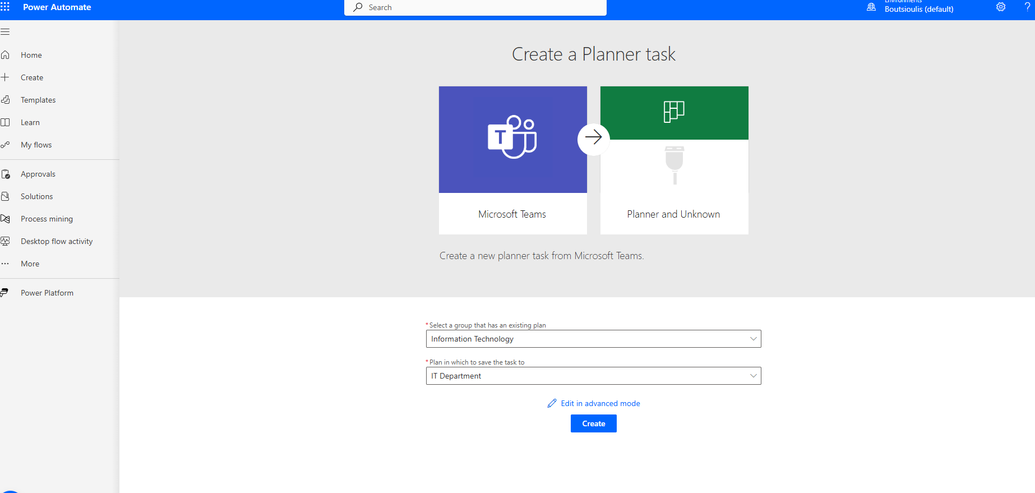The height and width of the screenshot is (493, 1035).
Task: Collapse the left navigation hamburger menu
Action: [x=5, y=32]
